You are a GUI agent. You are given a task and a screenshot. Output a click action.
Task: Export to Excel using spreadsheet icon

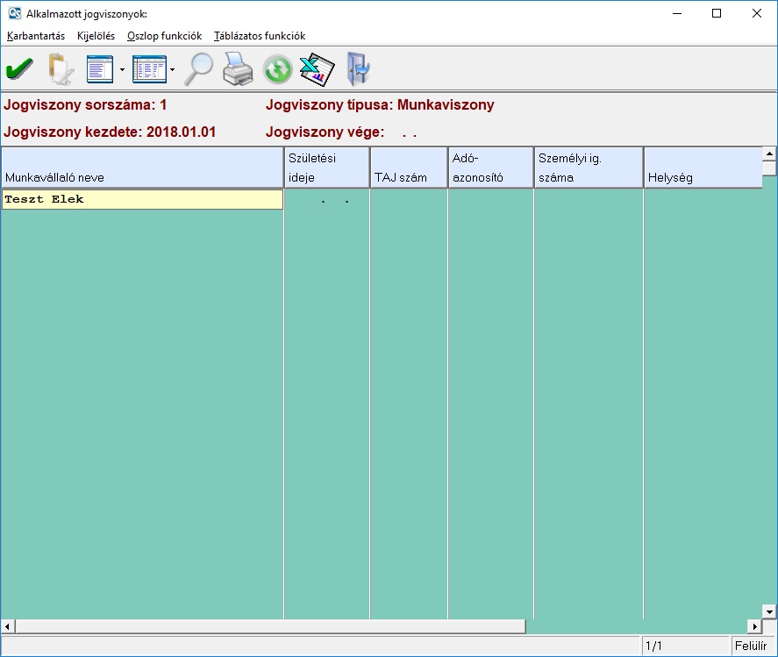(317, 68)
